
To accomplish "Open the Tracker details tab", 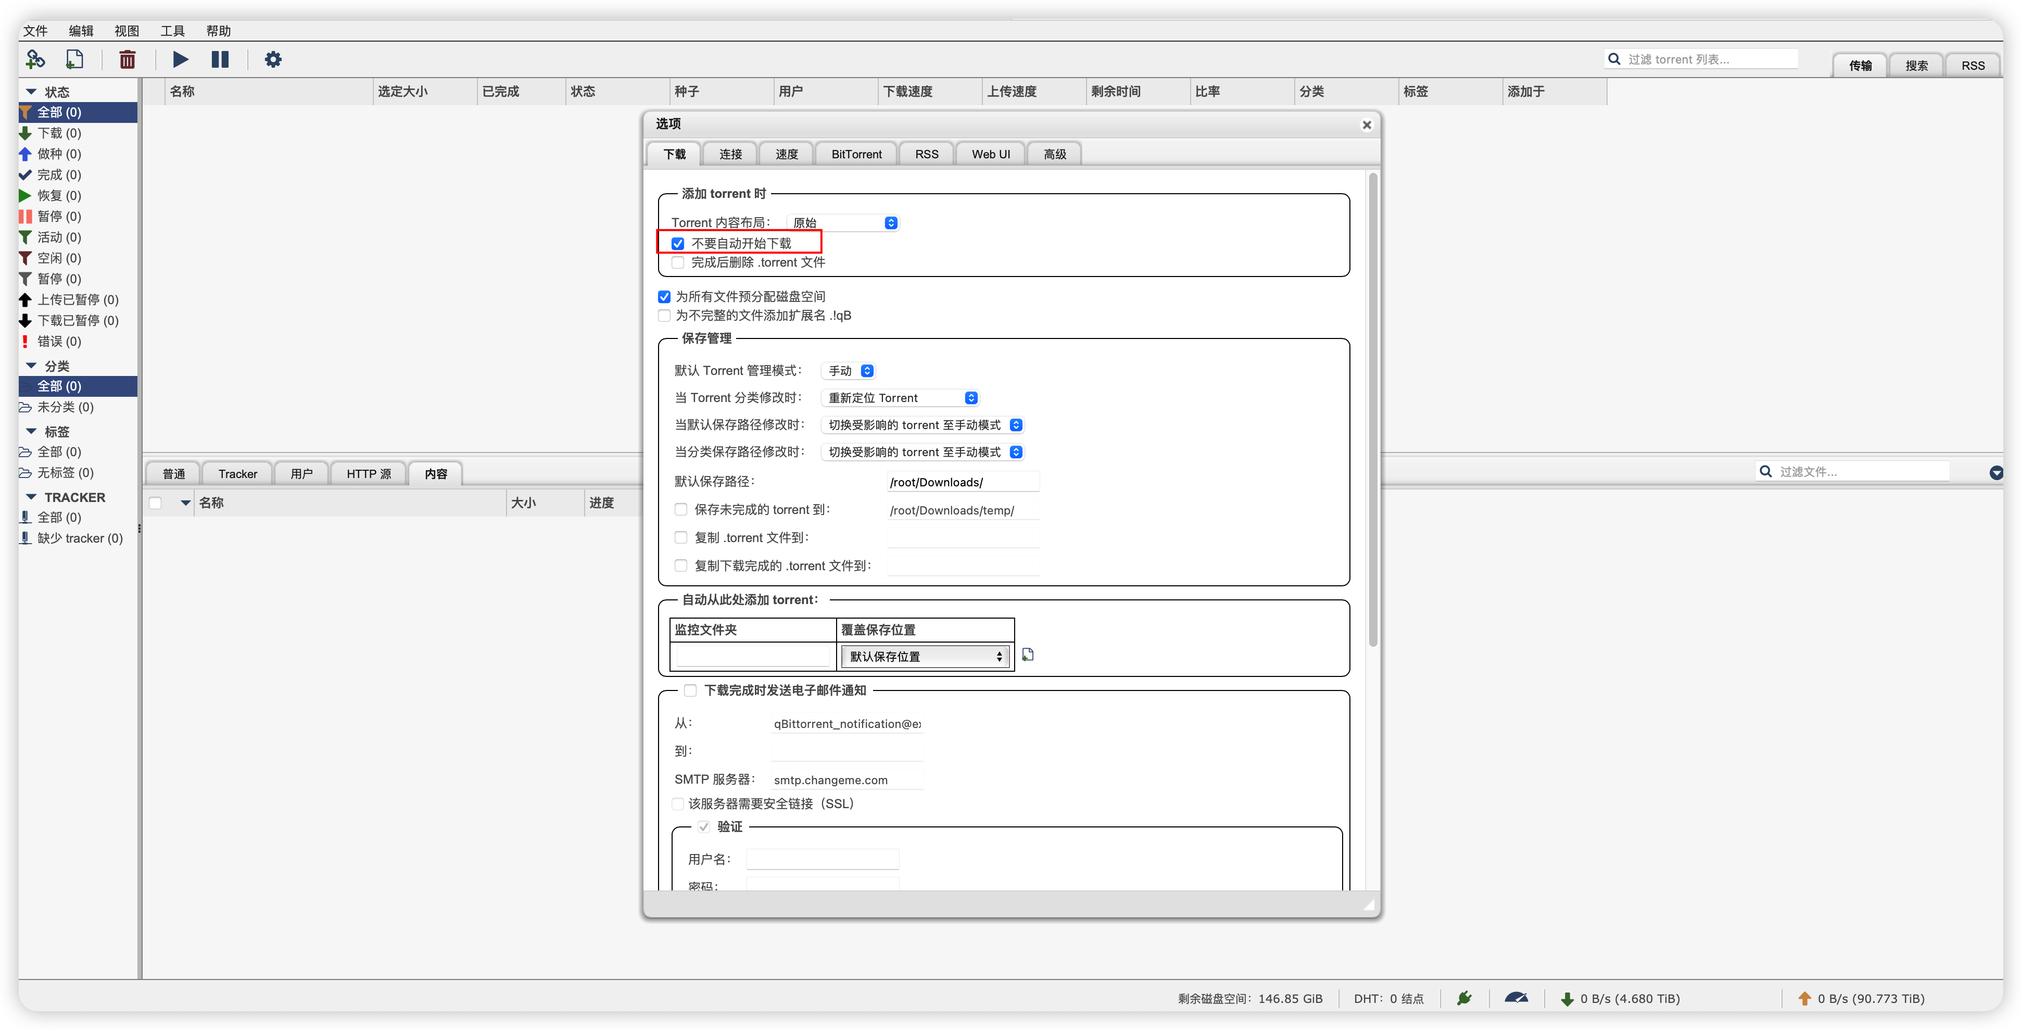I will click(237, 473).
